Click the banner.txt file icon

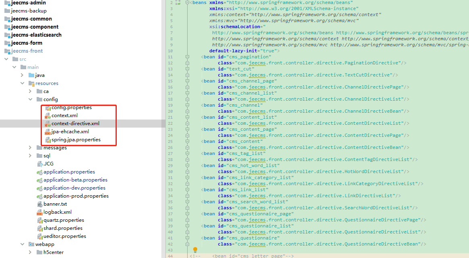point(39,204)
